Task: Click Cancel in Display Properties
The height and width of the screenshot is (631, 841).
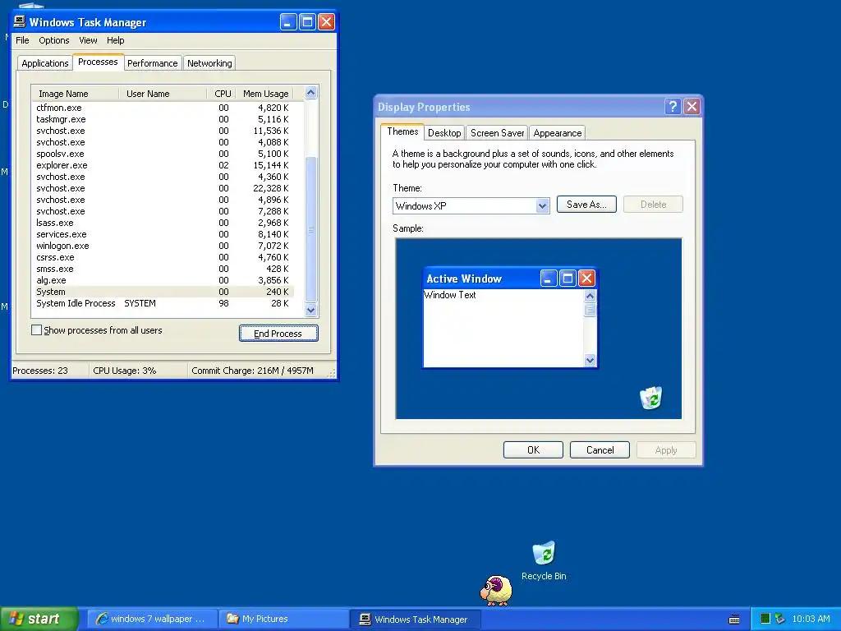Action: pos(600,449)
